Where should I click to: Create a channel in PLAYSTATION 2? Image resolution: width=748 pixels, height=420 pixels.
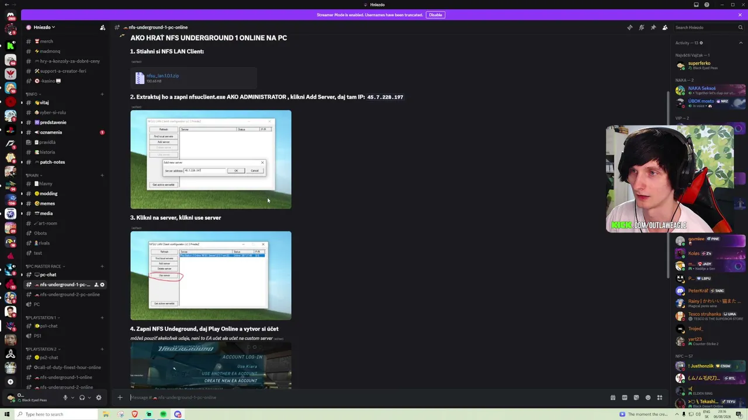click(102, 349)
